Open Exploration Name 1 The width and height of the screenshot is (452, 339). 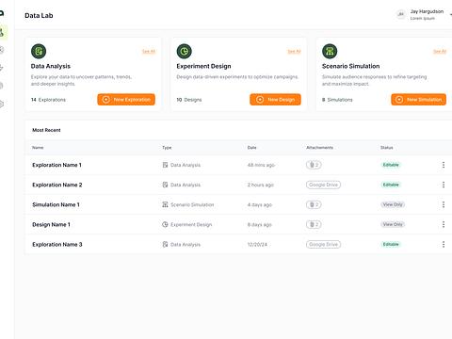pyautogui.click(x=56, y=165)
